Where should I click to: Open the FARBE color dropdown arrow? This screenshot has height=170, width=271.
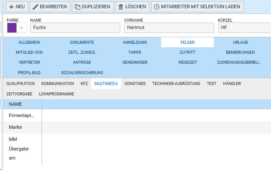22,28
